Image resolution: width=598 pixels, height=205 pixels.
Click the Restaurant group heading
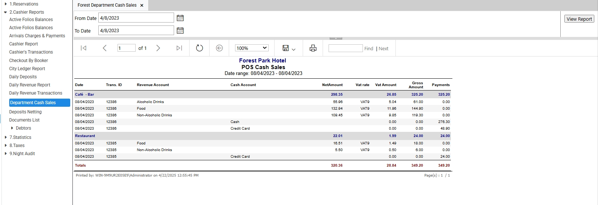[x=85, y=136]
